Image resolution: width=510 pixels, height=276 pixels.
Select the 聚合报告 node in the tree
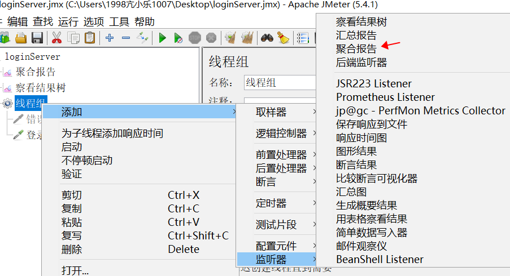tap(36, 72)
